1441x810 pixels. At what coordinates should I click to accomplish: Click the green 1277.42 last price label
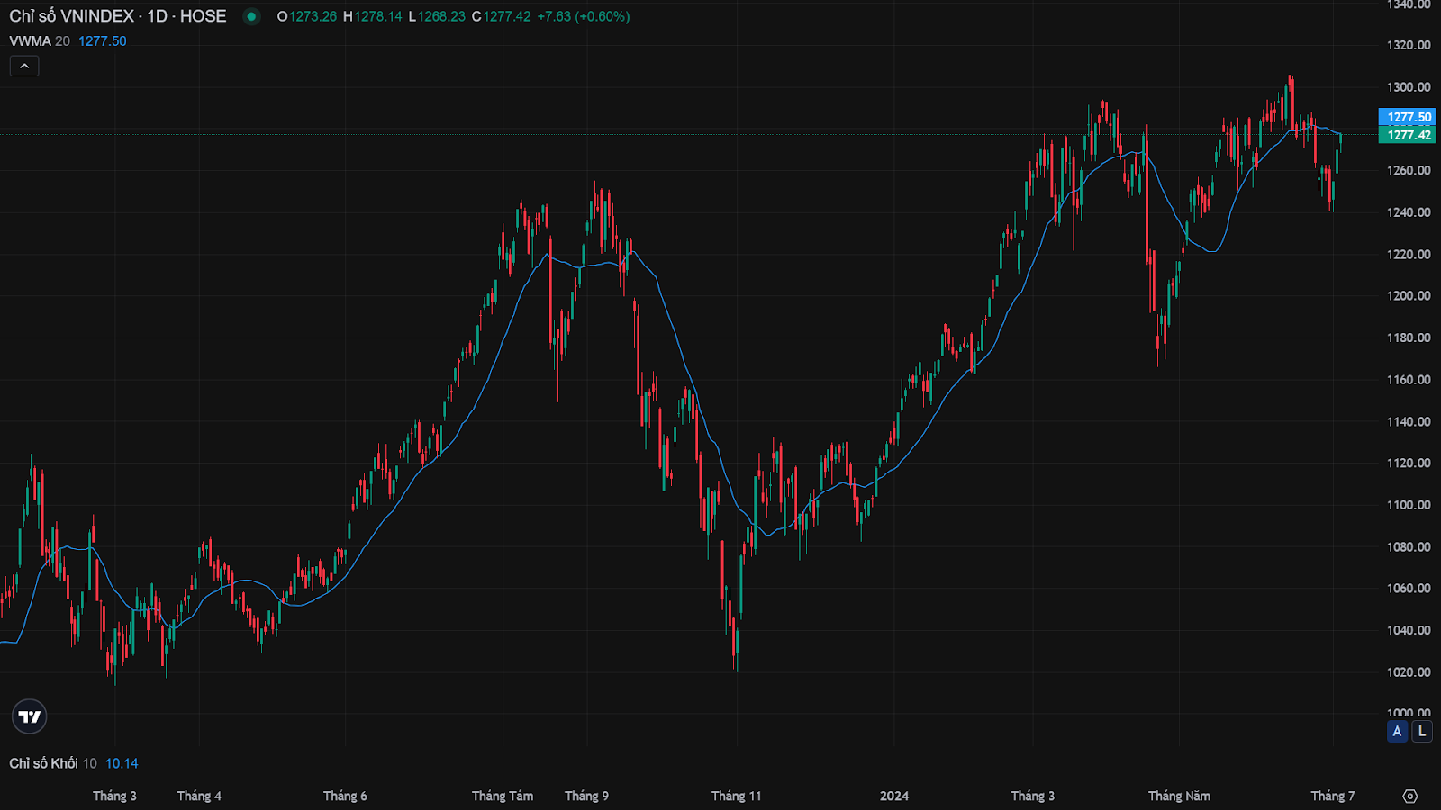tap(1408, 135)
